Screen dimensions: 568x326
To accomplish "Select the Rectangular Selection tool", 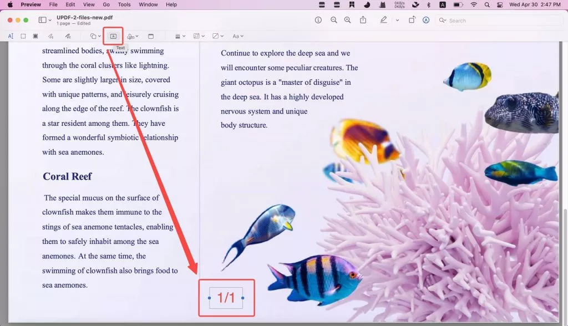I will pyautogui.click(x=23, y=35).
